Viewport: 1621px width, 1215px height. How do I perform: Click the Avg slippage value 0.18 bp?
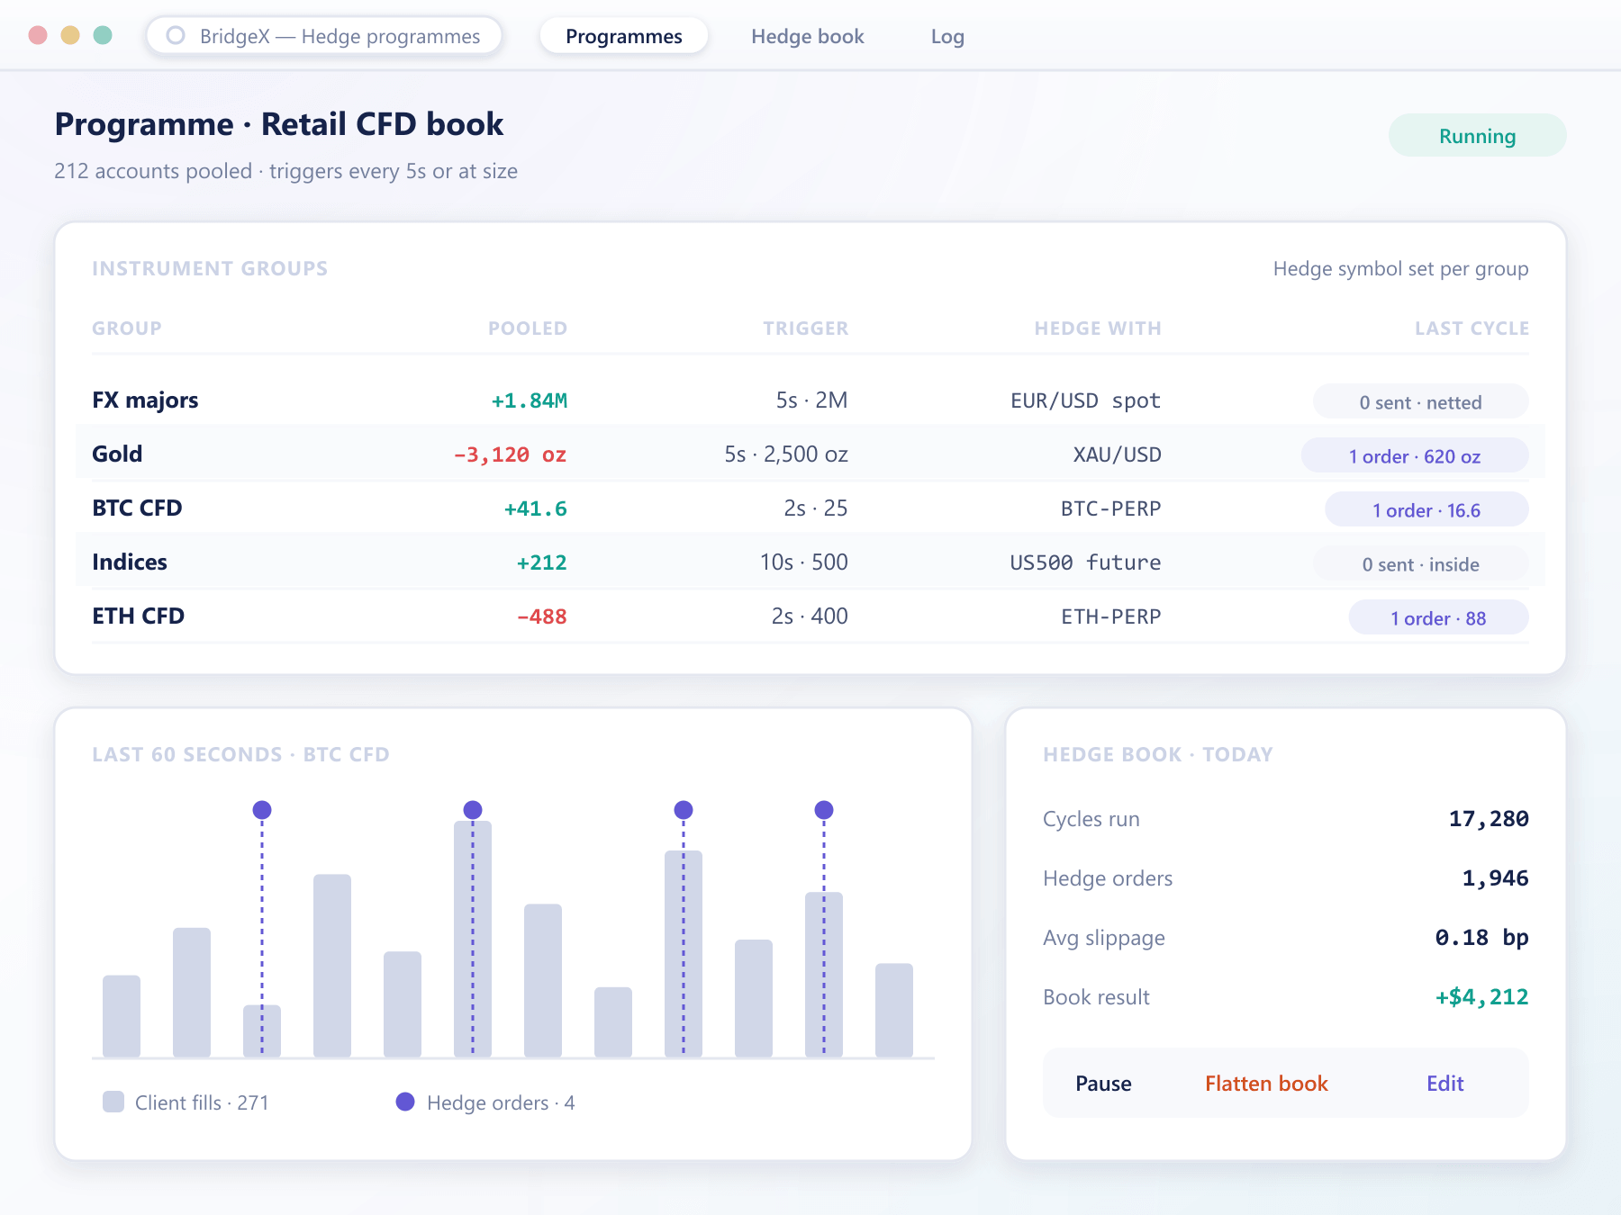(1481, 938)
